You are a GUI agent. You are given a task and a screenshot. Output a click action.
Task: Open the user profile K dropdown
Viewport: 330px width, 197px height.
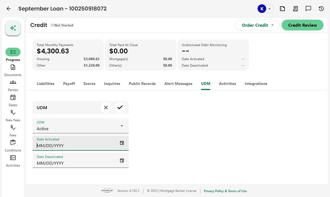coord(265,9)
